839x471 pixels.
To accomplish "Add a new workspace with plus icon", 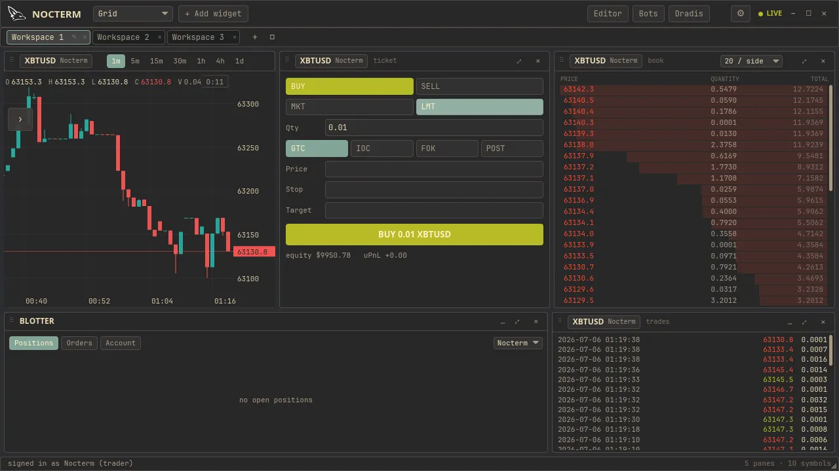I will point(255,37).
